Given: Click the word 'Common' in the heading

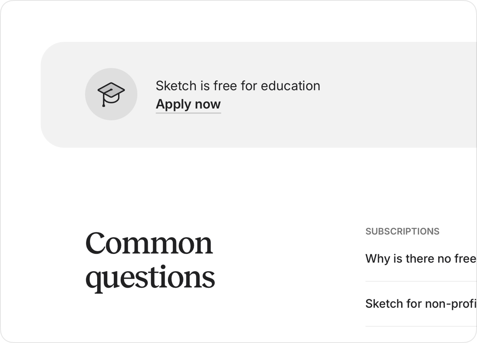Looking at the screenshot, I should tap(149, 243).
